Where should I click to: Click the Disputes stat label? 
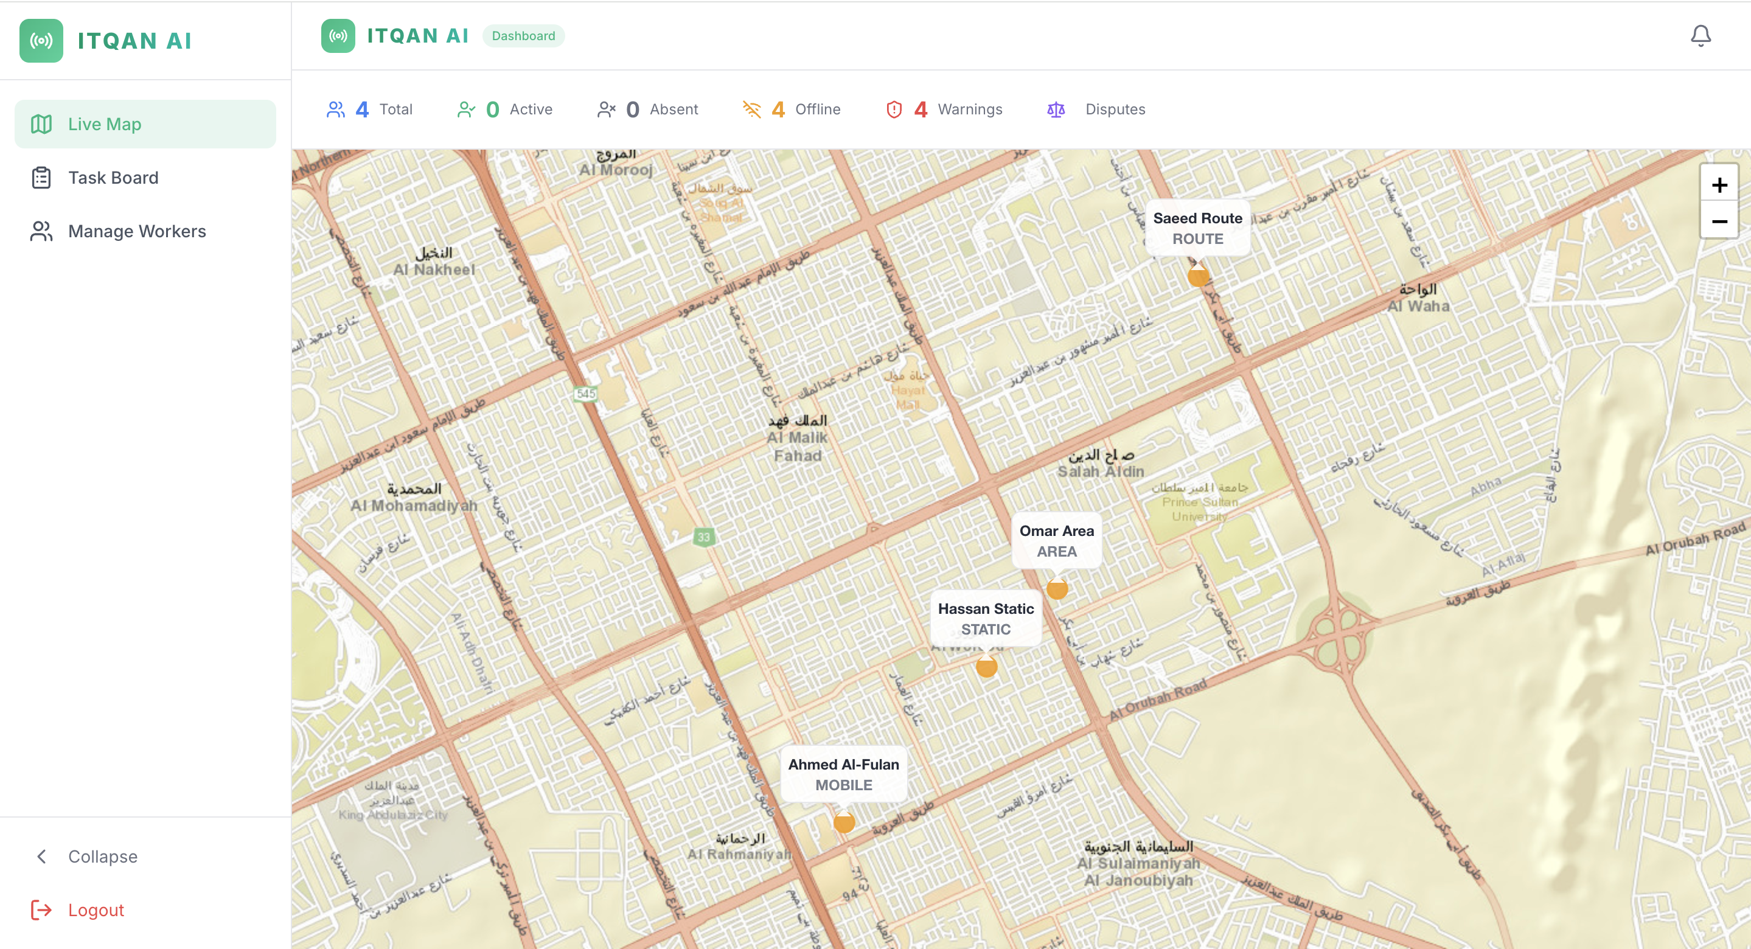point(1115,109)
